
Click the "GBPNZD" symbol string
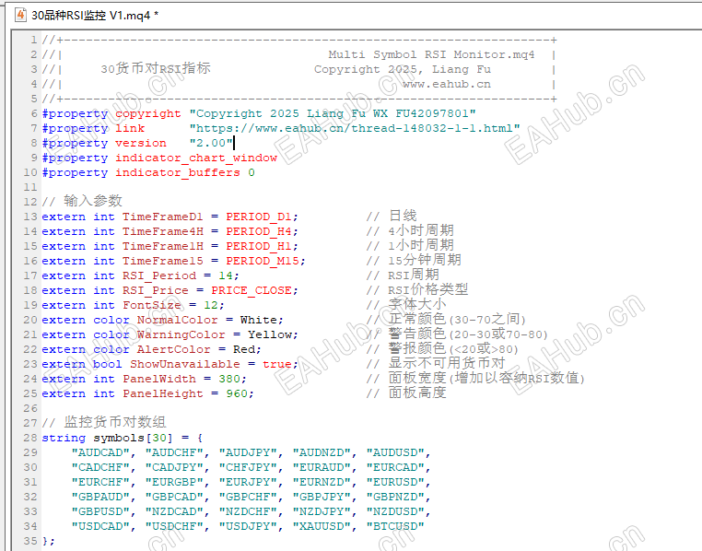point(395,498)
